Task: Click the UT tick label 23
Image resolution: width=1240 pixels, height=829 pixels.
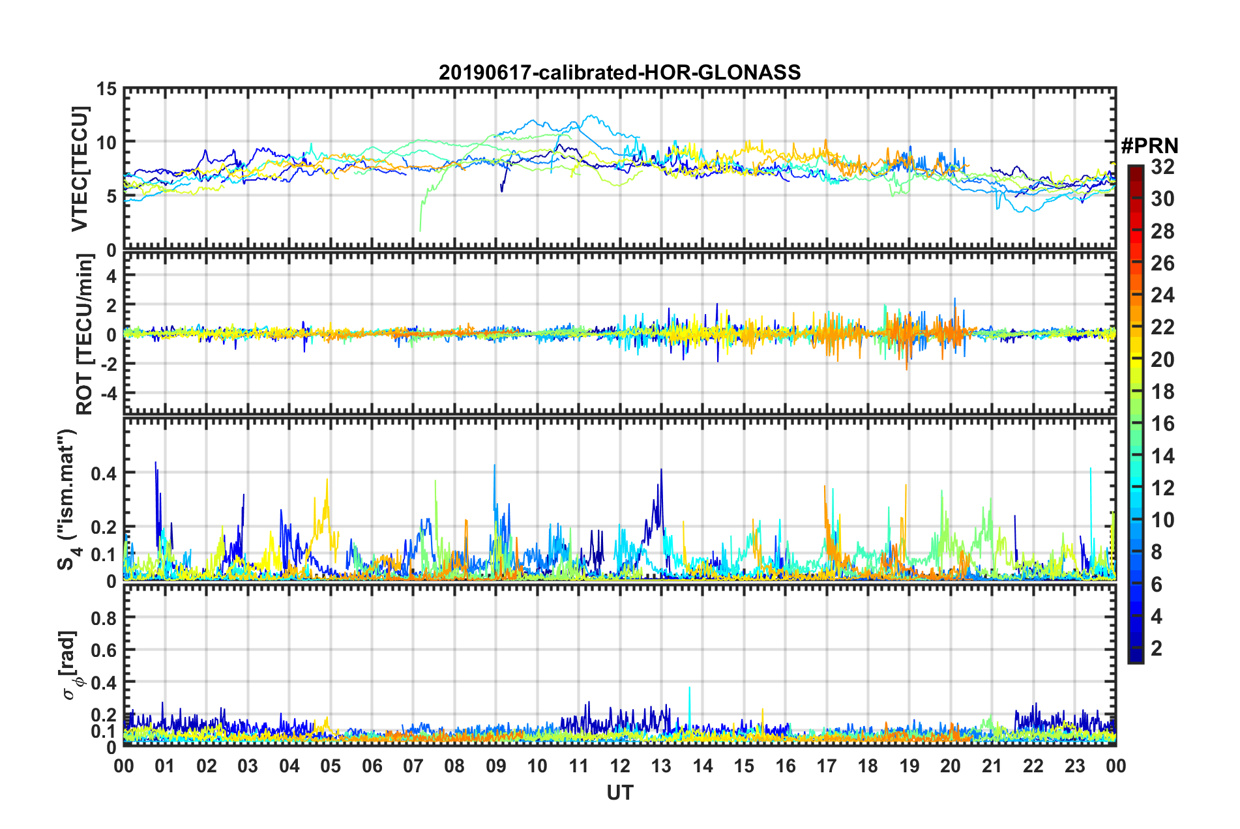Action: pos(1075,766)
